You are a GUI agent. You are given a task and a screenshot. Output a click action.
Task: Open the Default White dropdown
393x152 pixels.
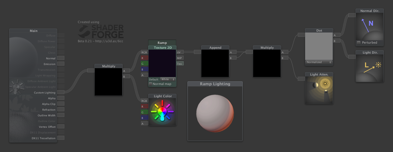tap(168, 79)
